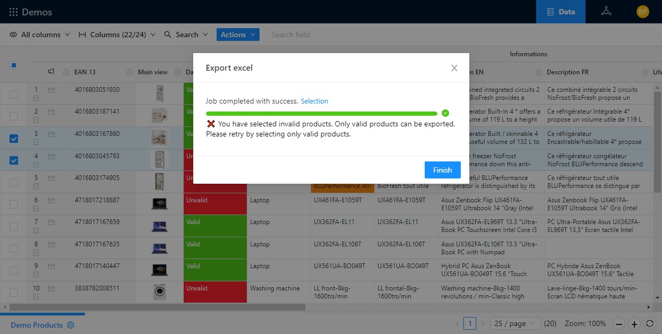
Task: Close the Export excel dialog
Action: 454,68
